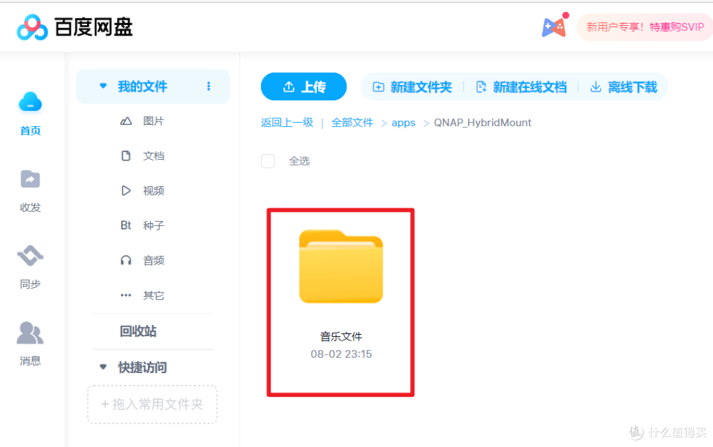
Task: Open the 收发 transfer section
Action: coord(30,191)
